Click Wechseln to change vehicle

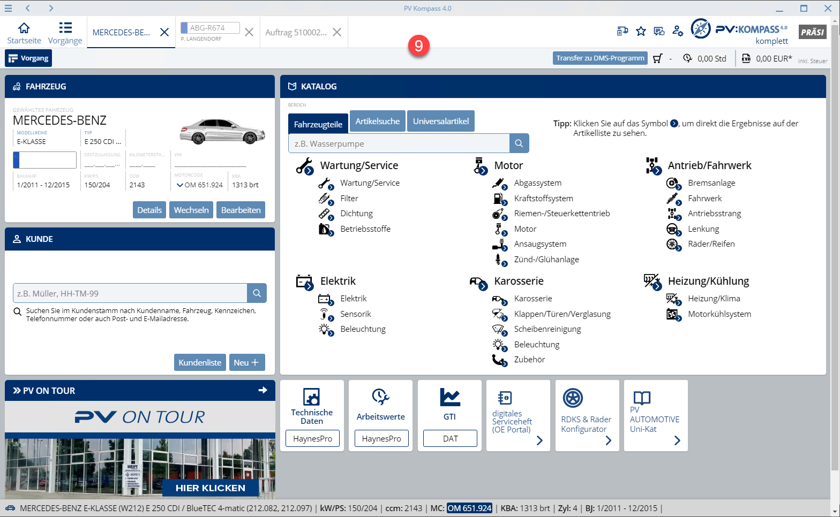(191, 210)
